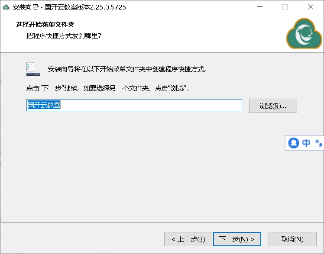Click the 把程序快捷方式放到哪里? subtitle text
Screen dimensions: 324x254
[64, 36]
